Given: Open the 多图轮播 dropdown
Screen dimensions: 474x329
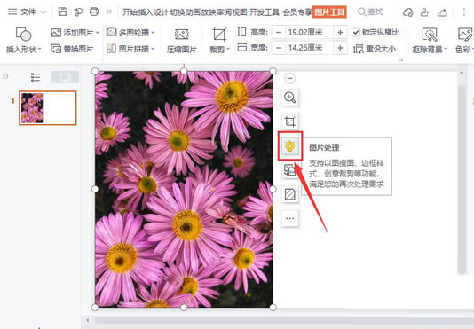Looking at the screenshot, I should pos(130,32).
